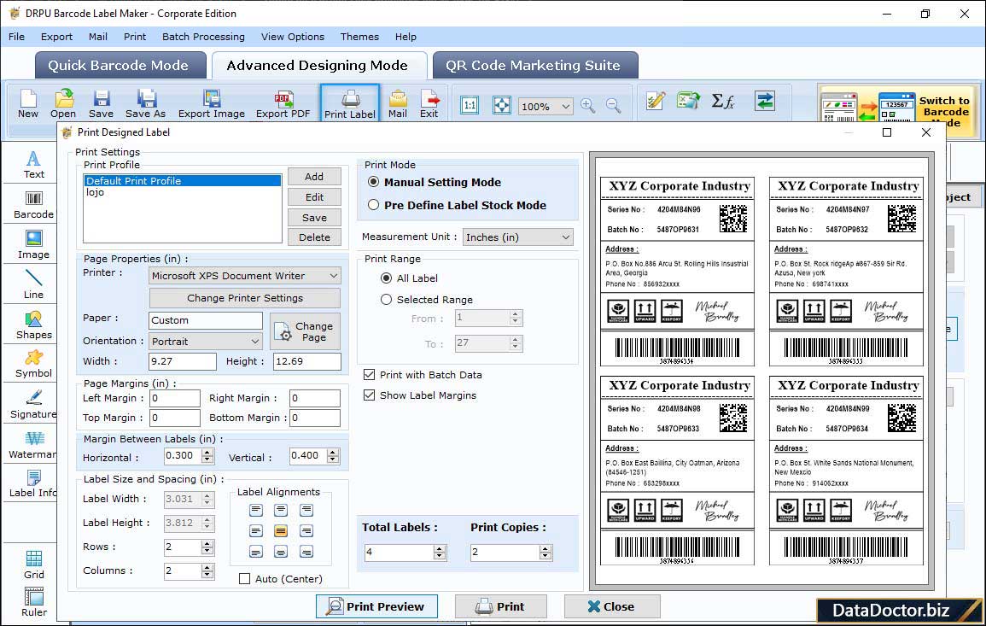Click the Open folder icon
Viewport: 986px width, 626px height.
tap(63, 104)
